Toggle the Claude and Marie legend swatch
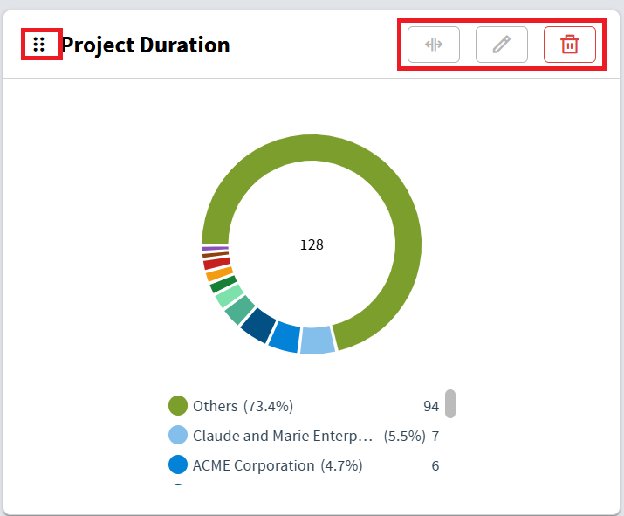This screenshot has width=624, height=516. pyautogui.click(x=178, y=436)
